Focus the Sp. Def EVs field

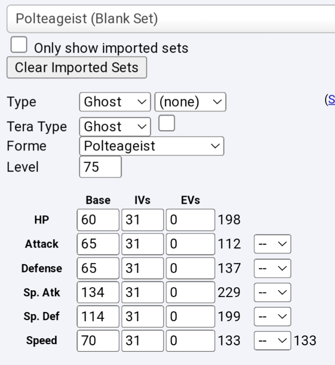point(190,317)
